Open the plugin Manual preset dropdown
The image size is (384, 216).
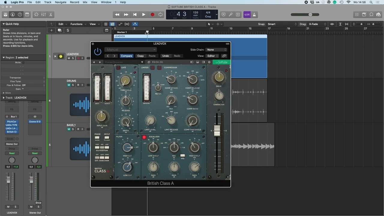click(130, 49)
